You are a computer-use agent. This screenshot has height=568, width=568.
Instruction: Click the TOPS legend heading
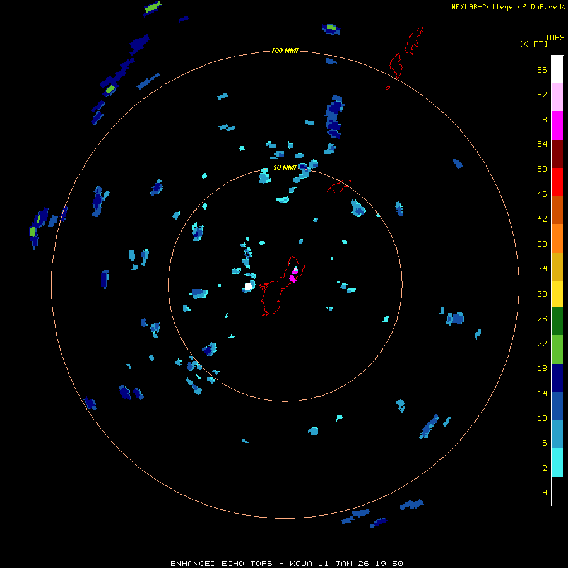pos(555,37)
